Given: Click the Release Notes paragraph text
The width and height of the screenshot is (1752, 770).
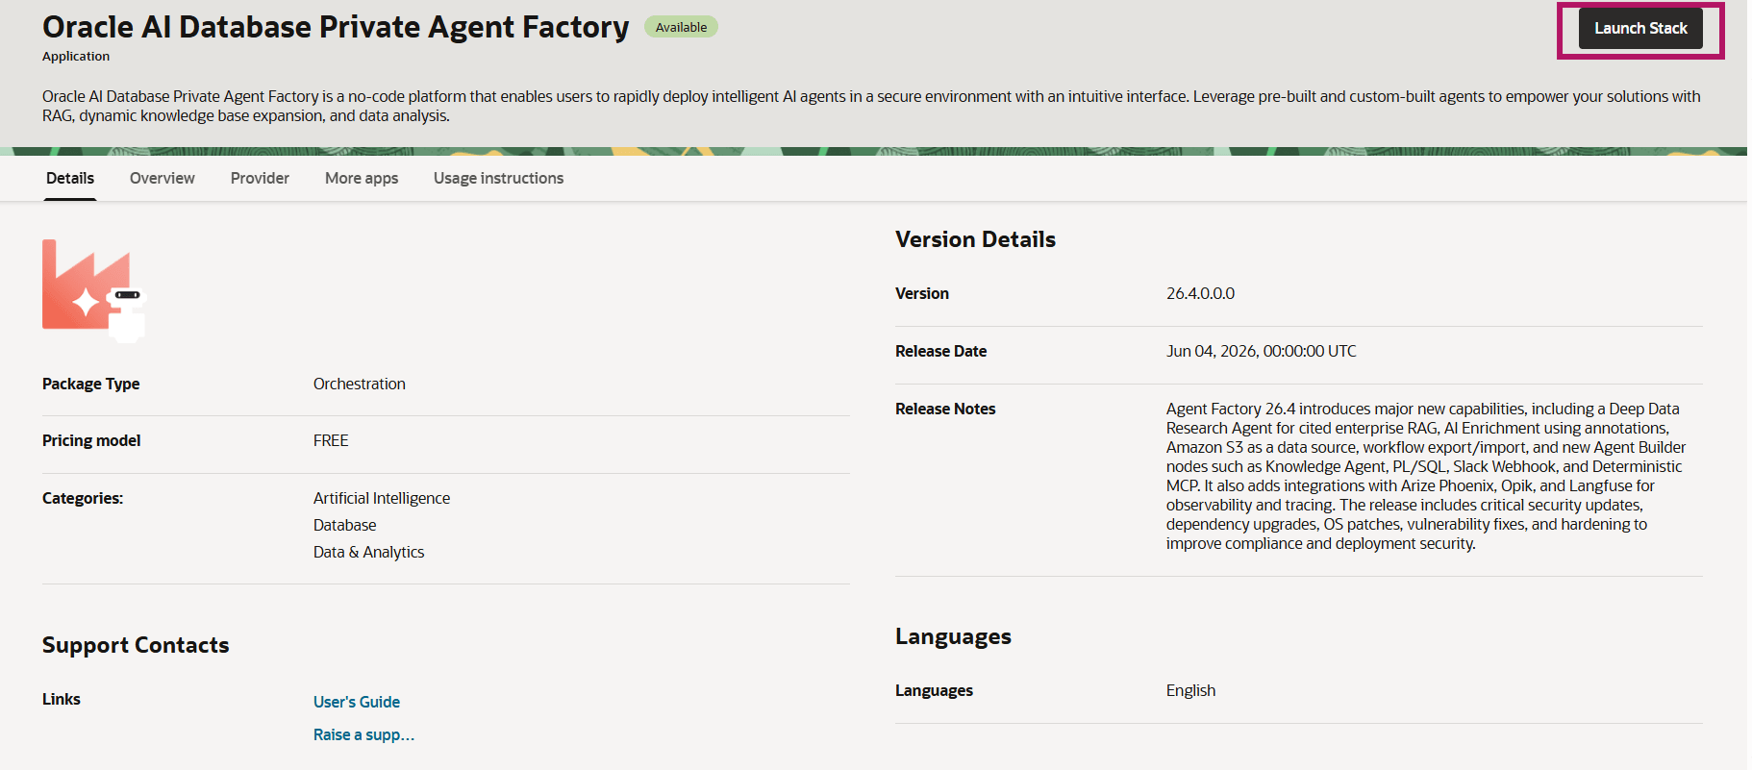Looking at the screenshot, I should (1426, 476).
